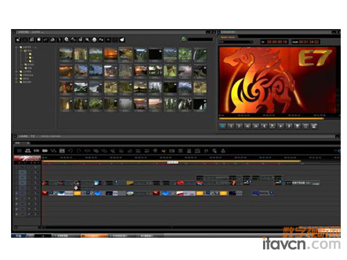Toggle the blue grid icon in timeline toolbar
Viewport: 347px width, 260px height.
[x=19, y=151]
